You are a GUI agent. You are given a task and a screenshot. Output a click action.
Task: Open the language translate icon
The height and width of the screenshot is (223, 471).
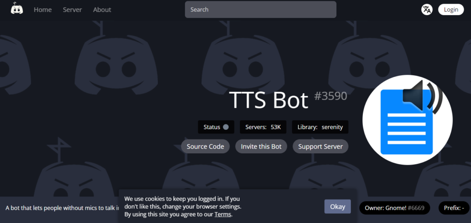(427, 10)
